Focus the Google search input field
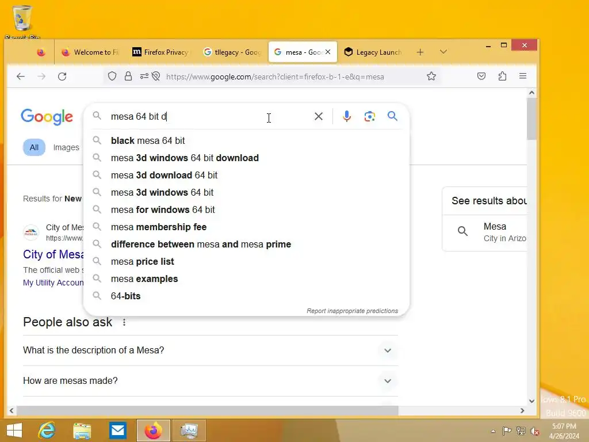The height and width of the screenshot is (442, 589). click(x=208, y=116)
